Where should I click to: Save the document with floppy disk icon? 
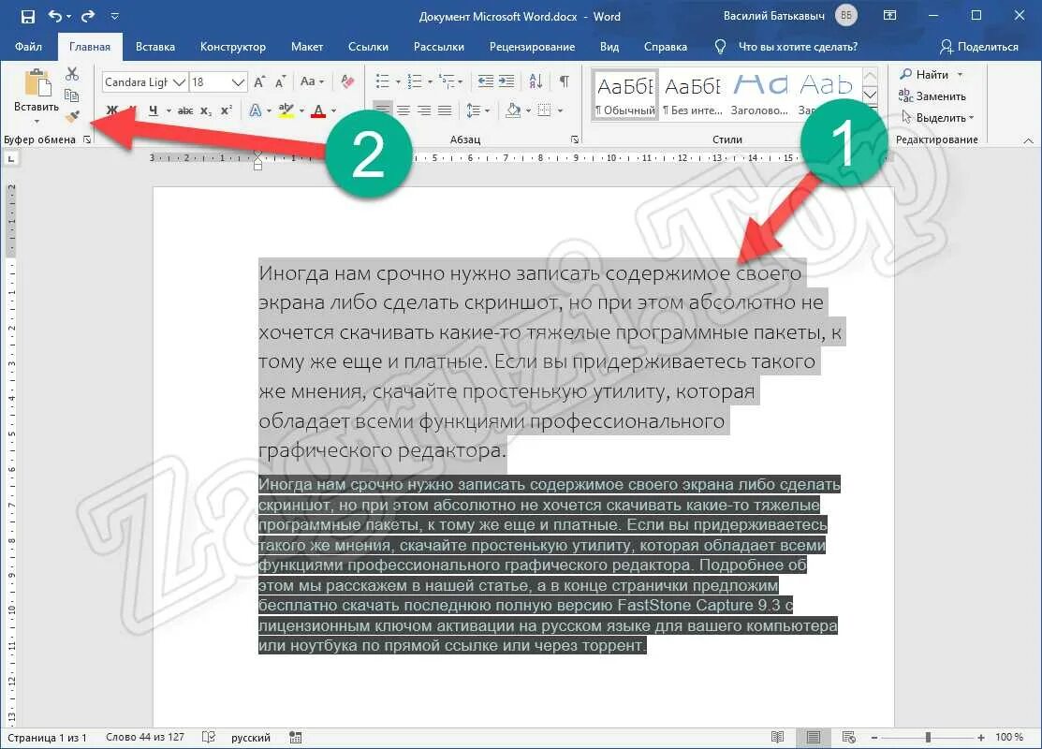(x=27, y=17)
